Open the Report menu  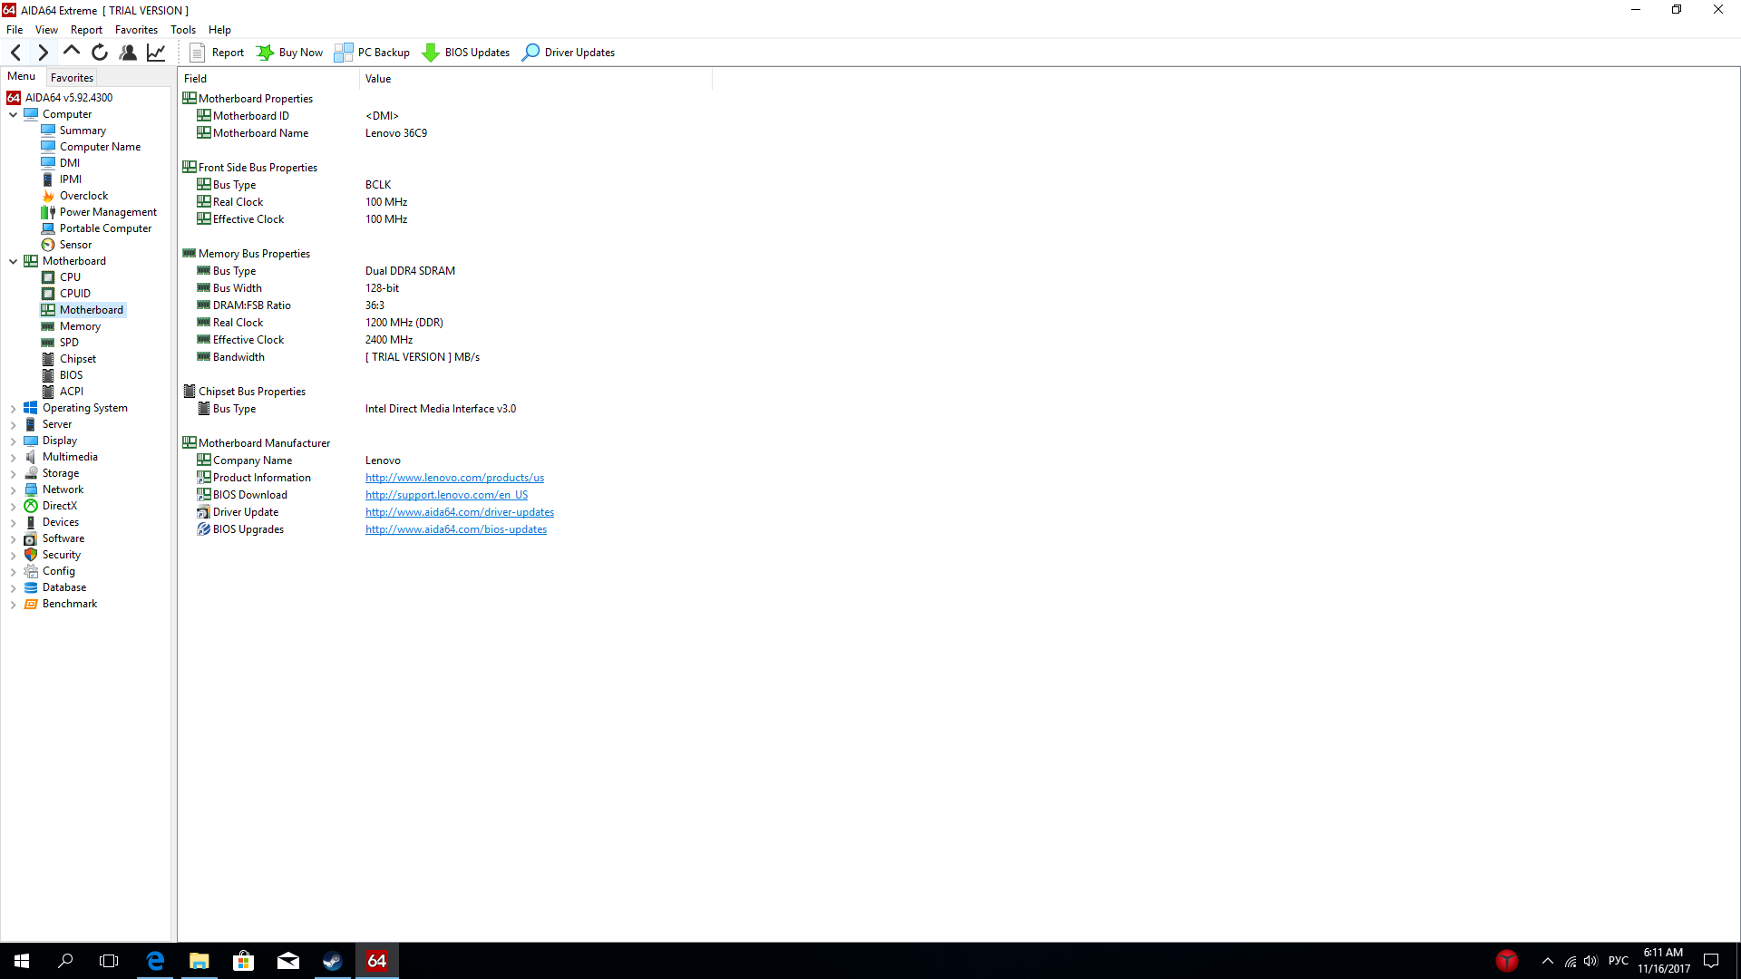(x=86, y=30)
